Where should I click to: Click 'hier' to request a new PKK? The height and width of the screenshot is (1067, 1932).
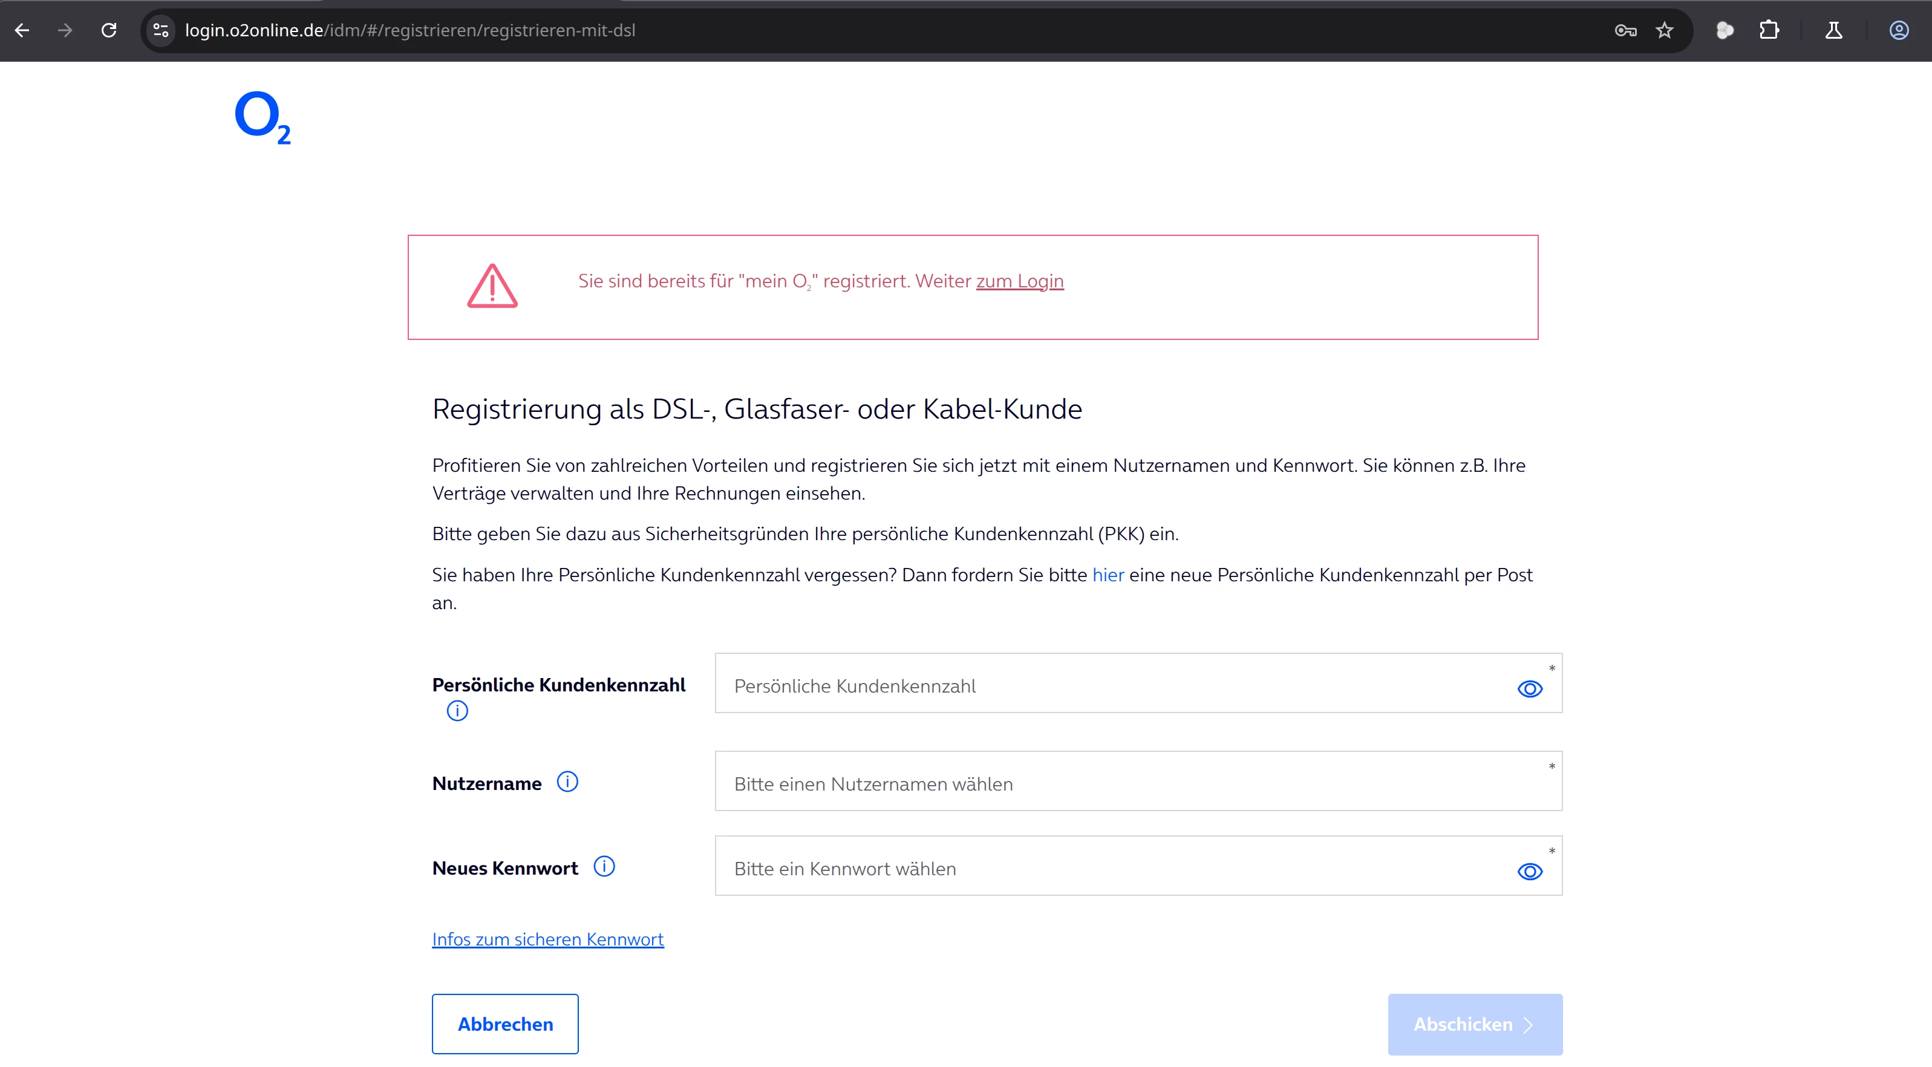click(x=1108, y=575)
